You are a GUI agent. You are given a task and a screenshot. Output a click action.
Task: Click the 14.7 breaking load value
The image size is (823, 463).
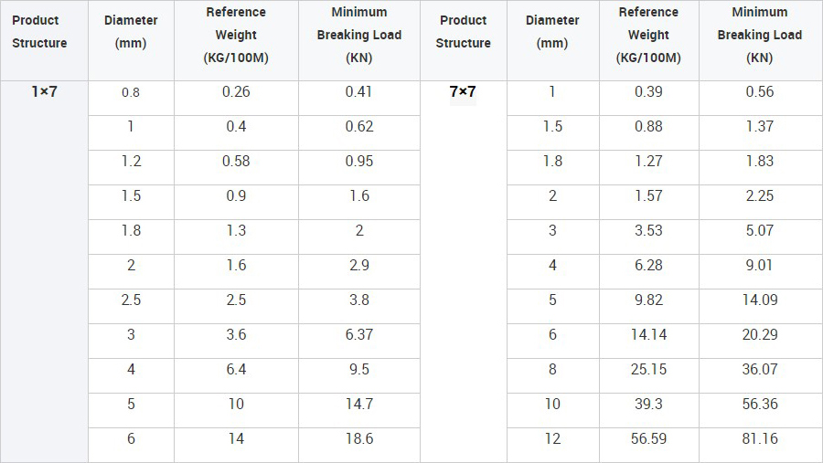click(x=359, y=404)
